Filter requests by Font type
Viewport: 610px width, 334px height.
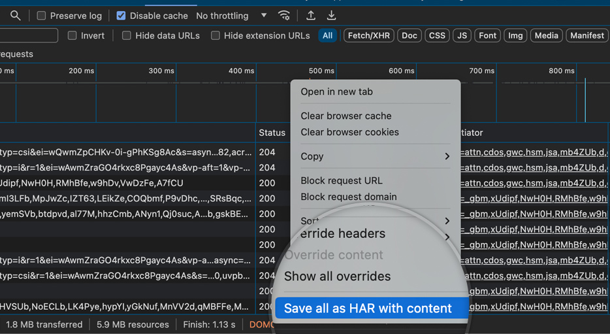click(x=487, y=35)
